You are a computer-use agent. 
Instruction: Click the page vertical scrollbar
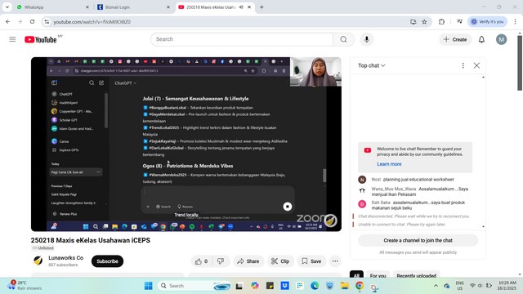click(x=520, y=63)
